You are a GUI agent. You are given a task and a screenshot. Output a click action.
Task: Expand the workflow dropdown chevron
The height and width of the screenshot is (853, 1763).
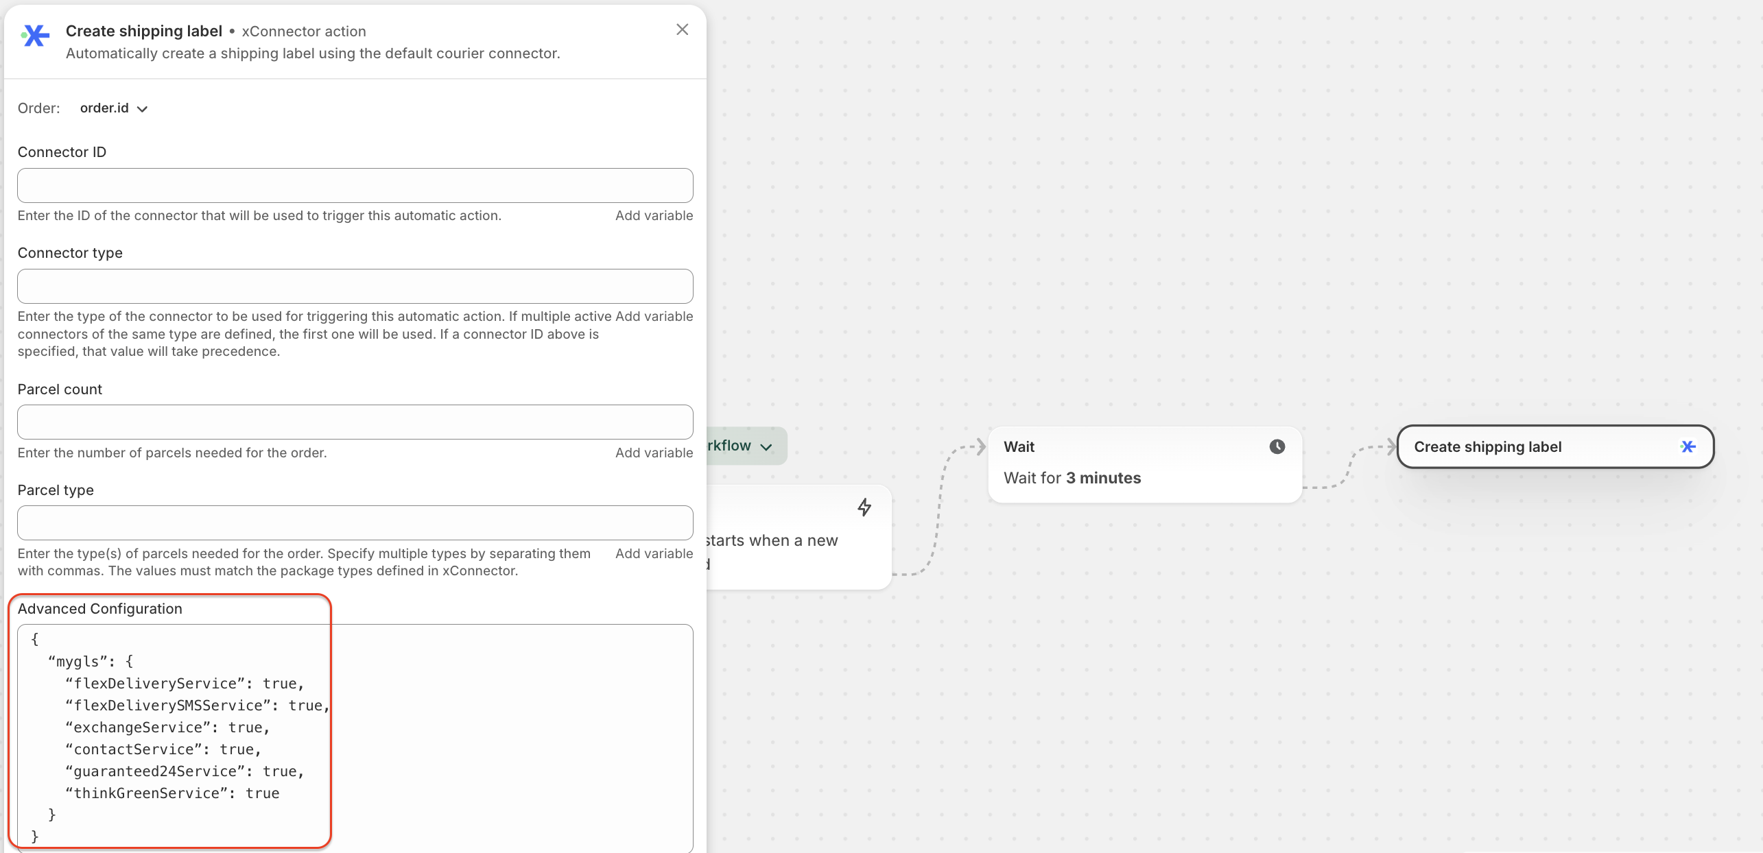(766, 447)
